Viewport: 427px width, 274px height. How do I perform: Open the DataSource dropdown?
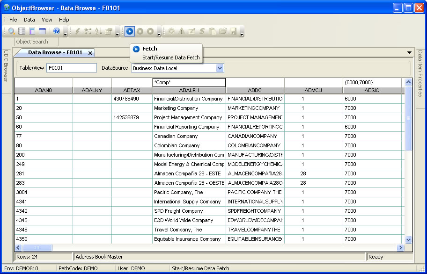220,68
